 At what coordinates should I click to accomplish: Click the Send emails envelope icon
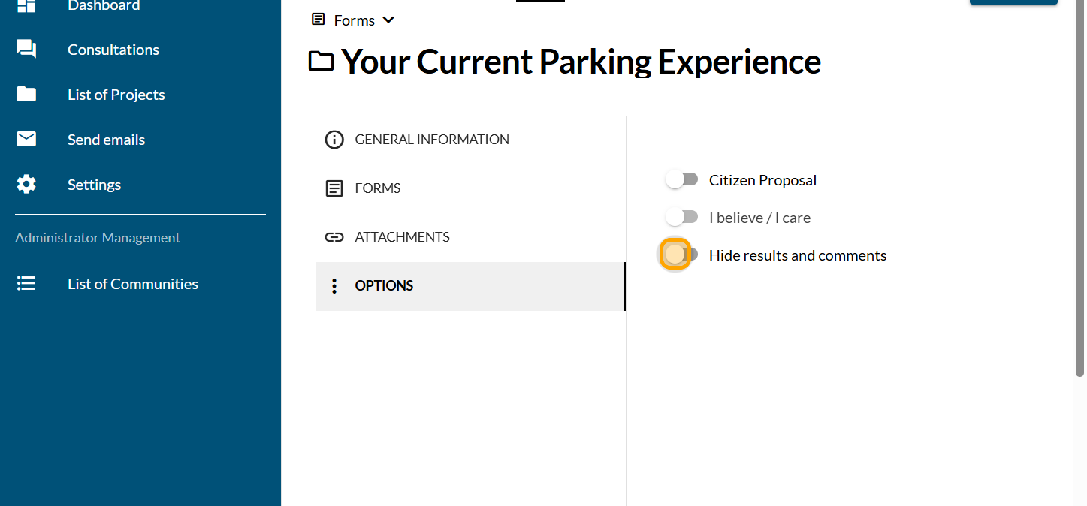tap(26, 140)
